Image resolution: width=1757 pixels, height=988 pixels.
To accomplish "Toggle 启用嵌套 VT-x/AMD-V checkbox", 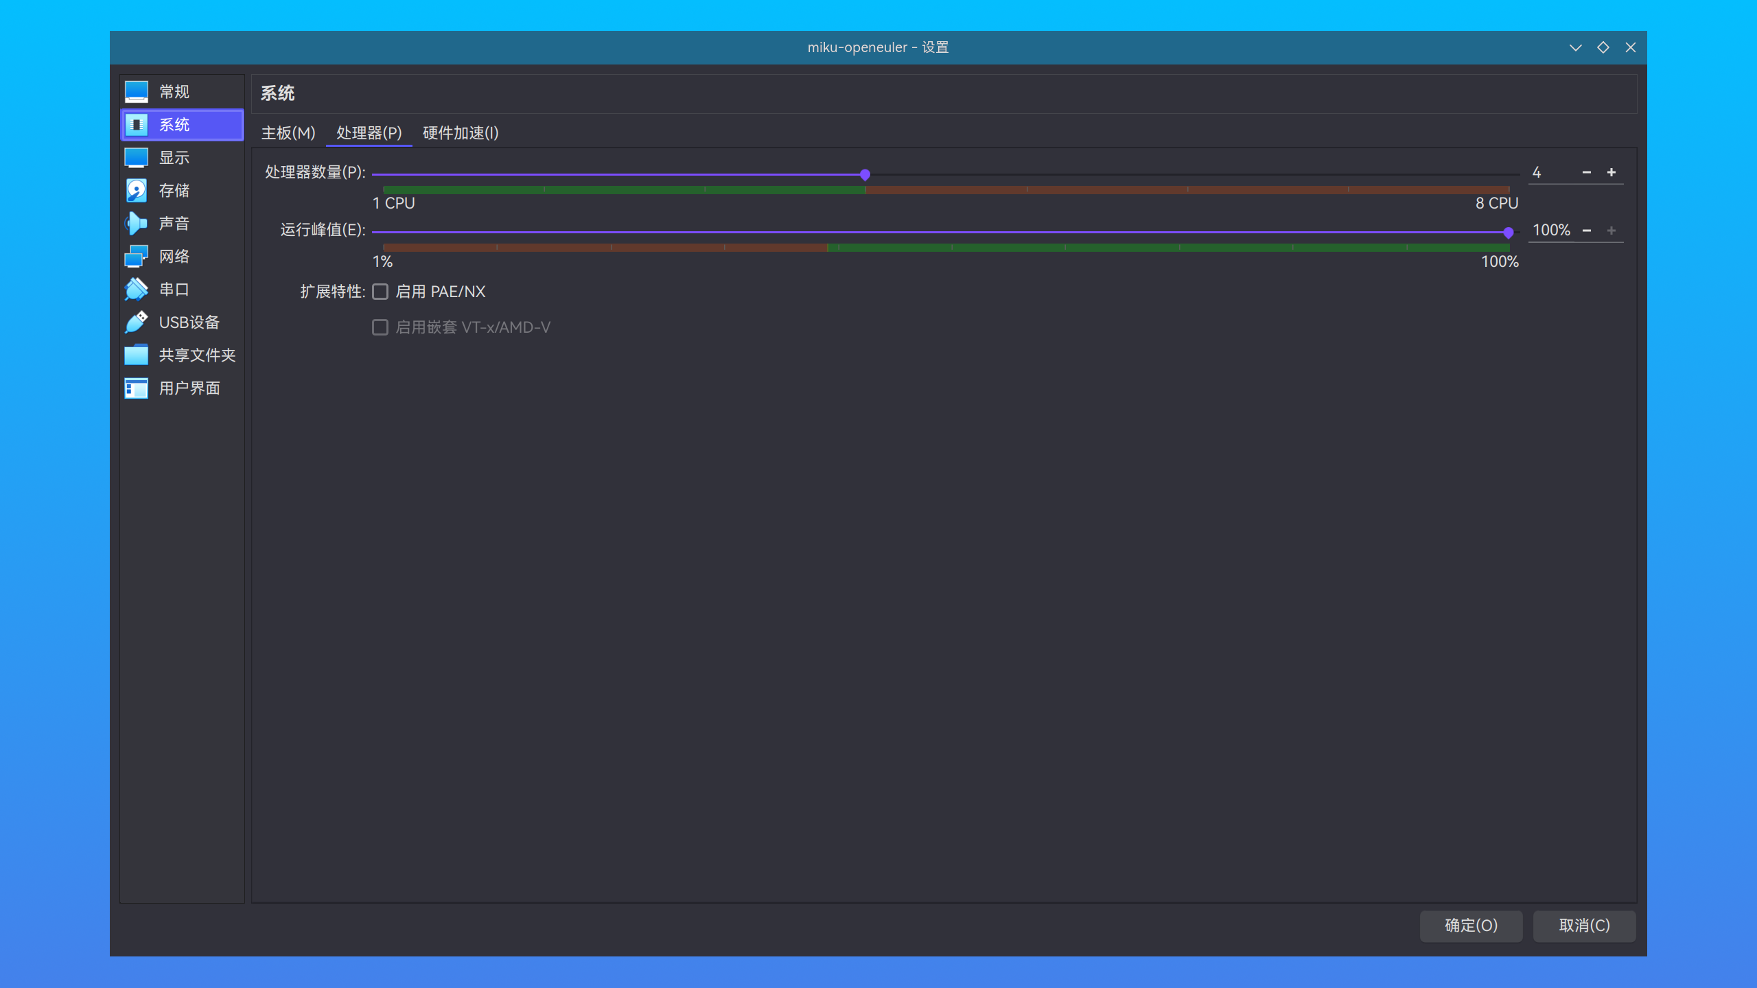I will pyautogui.click(x=380, y=326).
